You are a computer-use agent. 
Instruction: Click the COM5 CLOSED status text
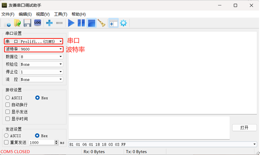click(x=15, y=151)
